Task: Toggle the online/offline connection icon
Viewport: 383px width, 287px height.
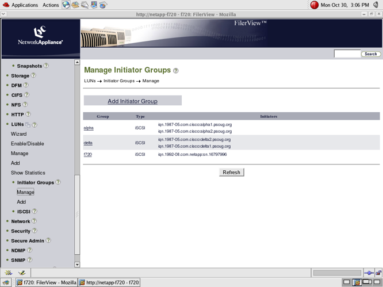Action: point(369,273)
